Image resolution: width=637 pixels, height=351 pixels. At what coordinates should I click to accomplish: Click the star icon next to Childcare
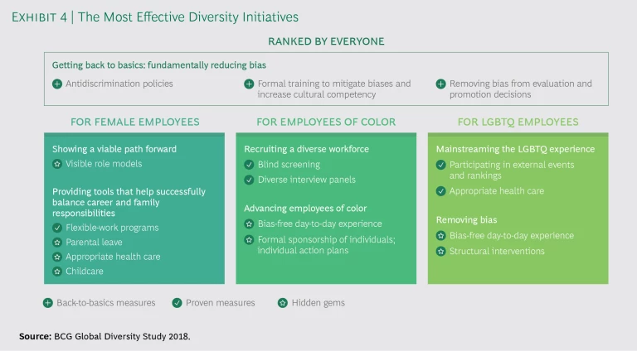coord(57,271)
